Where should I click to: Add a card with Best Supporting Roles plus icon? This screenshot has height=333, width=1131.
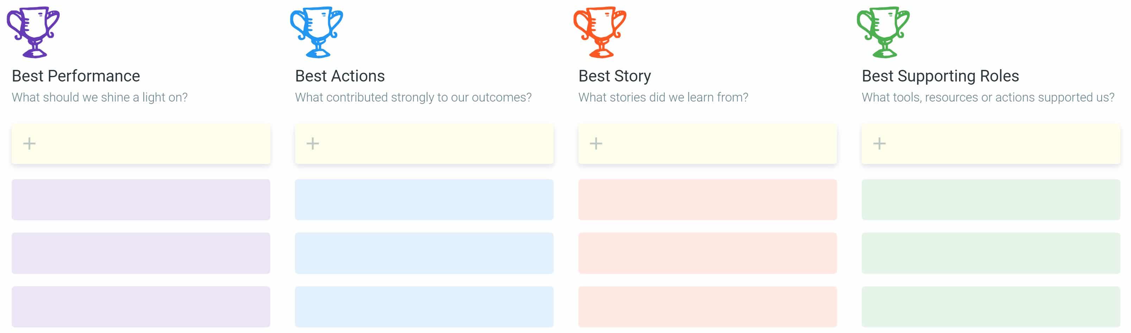879,144
